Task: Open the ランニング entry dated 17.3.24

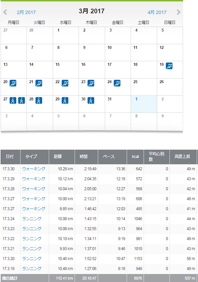Action: 32,219
